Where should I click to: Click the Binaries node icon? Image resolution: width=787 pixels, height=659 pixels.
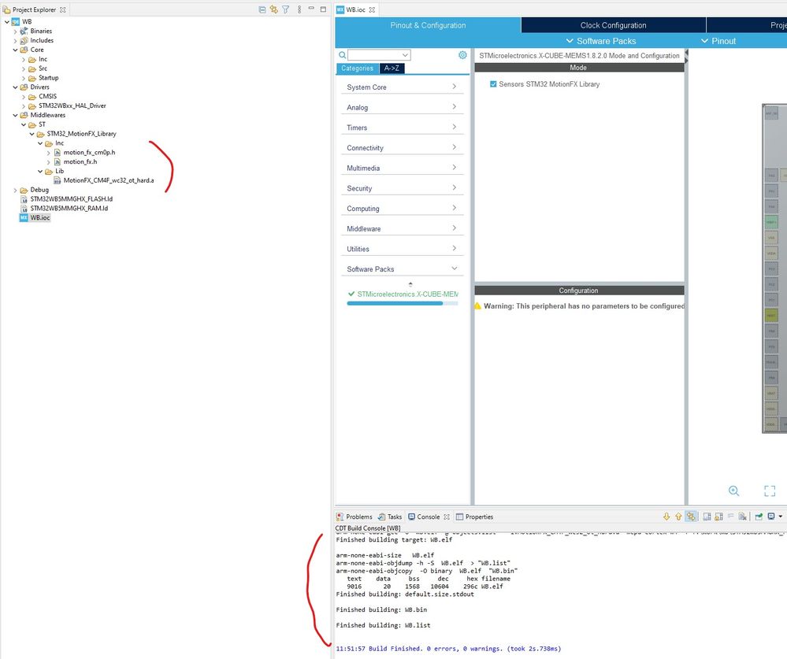24,31
